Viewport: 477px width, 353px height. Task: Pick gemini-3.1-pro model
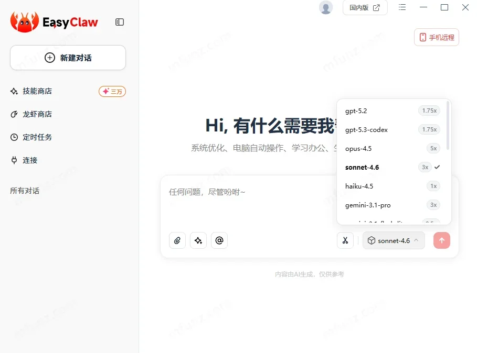point(393,205)
